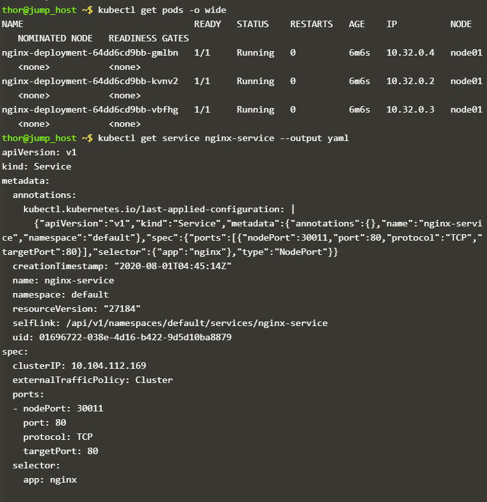Click the pod IP address 10.32.0.3
Screen dimensions: 487x502
point(411,109)
